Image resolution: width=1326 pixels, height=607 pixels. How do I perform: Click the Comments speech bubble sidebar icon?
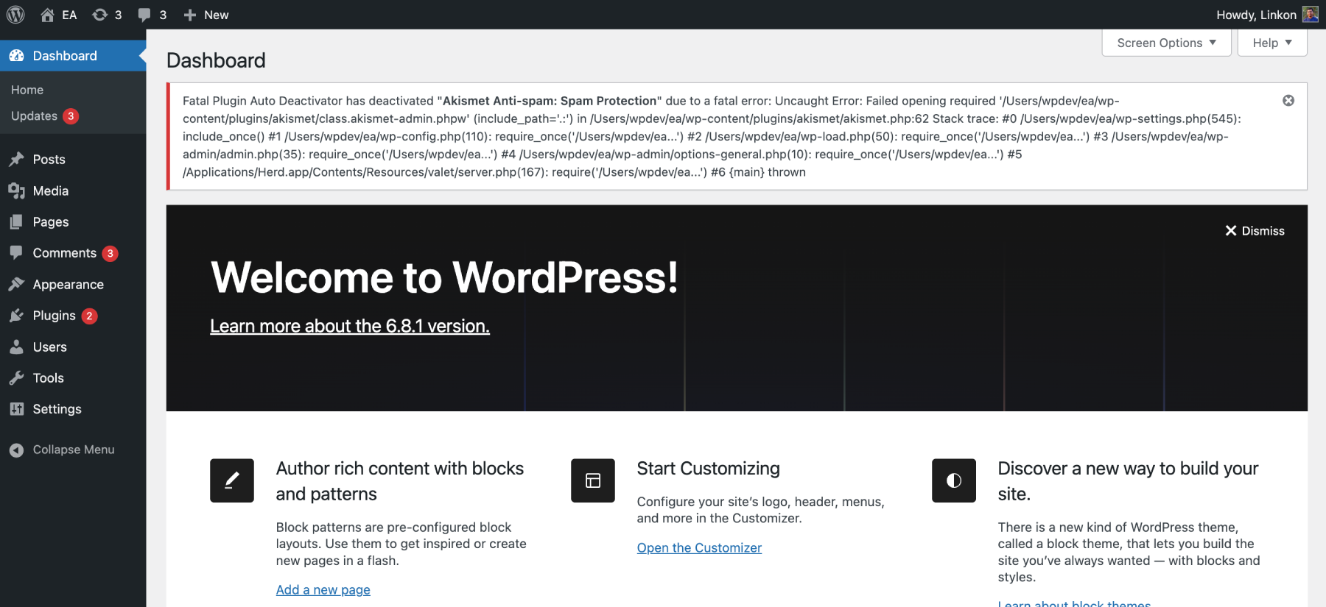[16, 252]
